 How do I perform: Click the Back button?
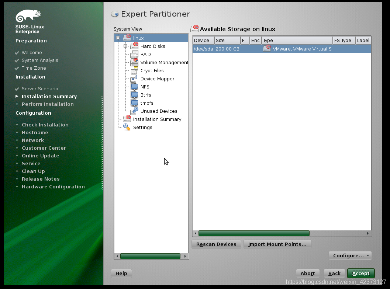334,274
